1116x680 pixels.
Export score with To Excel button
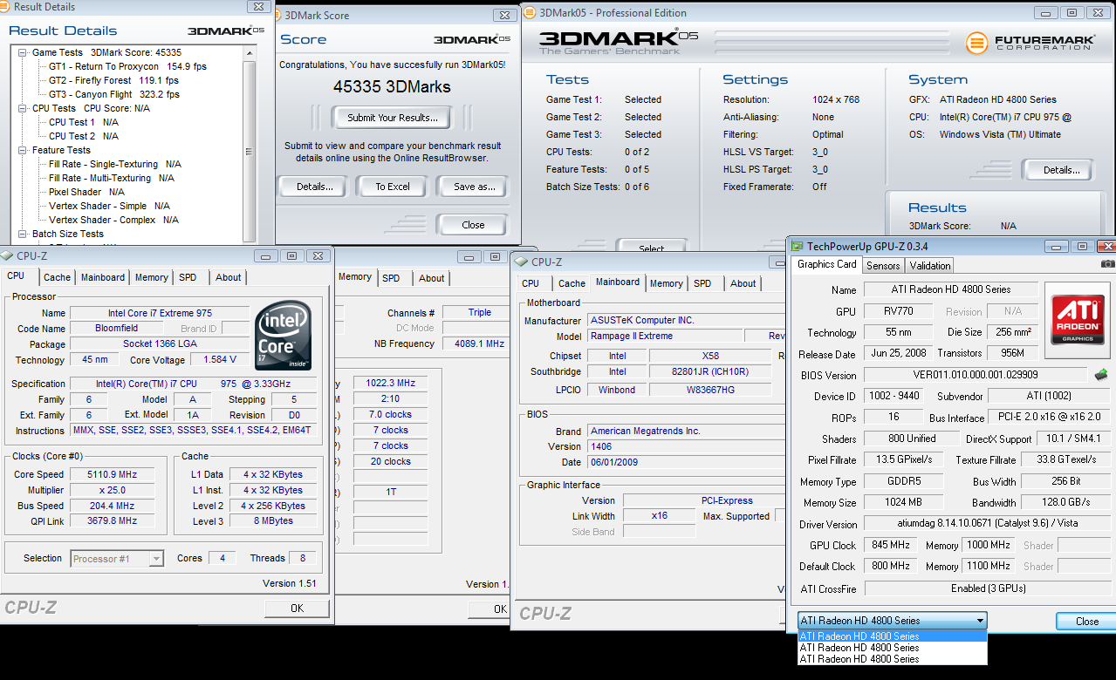pyautogui.click(x=393, y=187)
